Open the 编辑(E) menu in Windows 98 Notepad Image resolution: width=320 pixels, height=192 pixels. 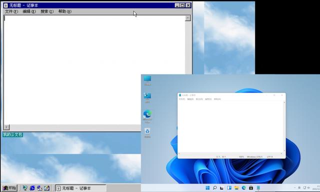[29, 11]
